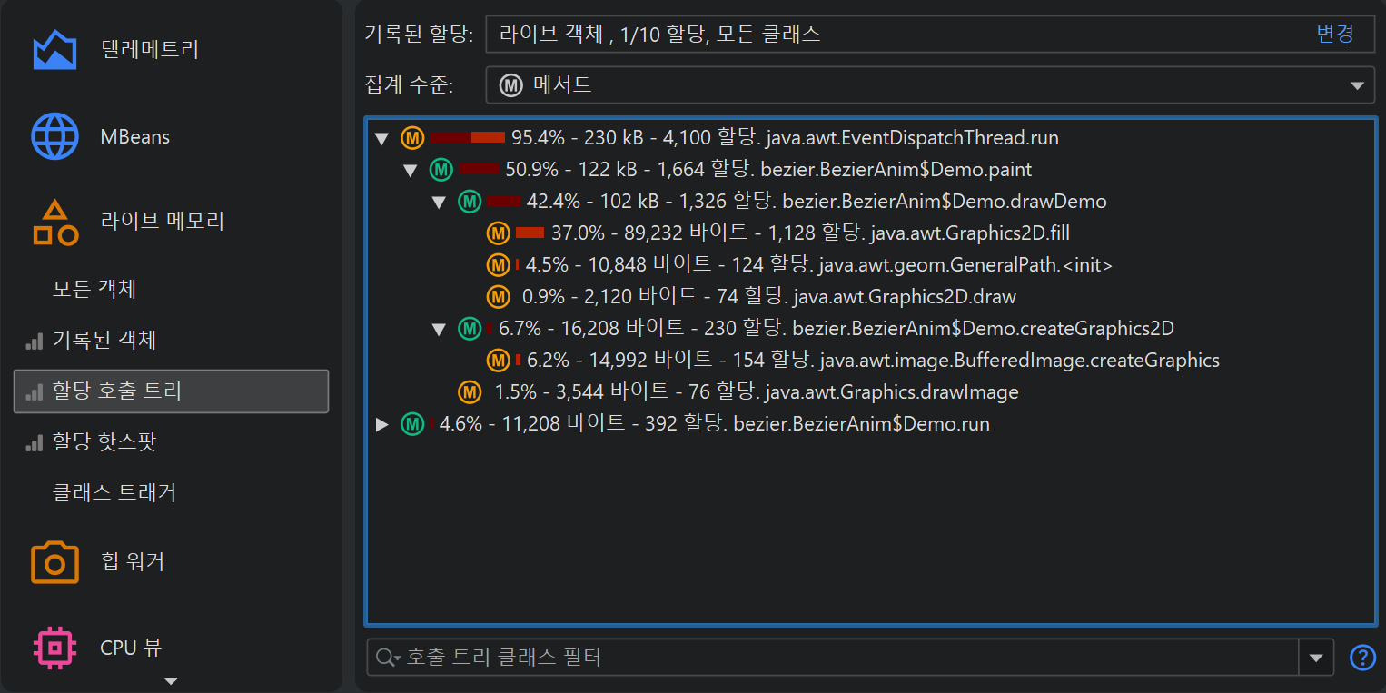Click the search magnifier icon in filter
Screen dimensions: 1386x693
(387, 658)
